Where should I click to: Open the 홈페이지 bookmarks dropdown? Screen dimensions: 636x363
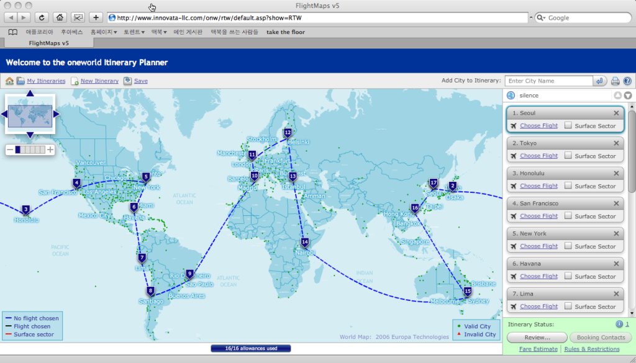click(104, 32)
